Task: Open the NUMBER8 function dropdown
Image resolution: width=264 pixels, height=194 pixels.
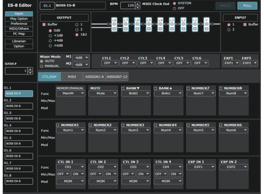Action: (x=234, y=93)
